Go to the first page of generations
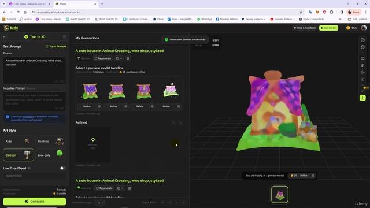The width and height of the screenshot is (370, 208). click(162, 203)
